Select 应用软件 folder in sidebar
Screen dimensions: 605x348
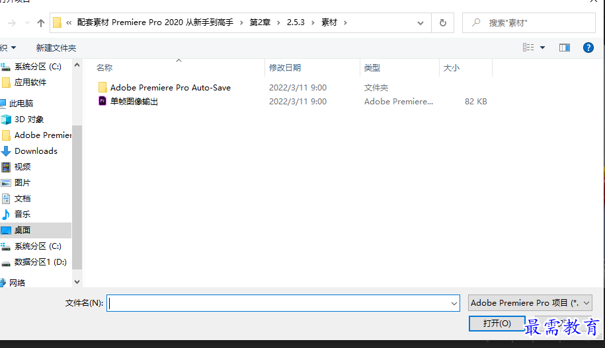click(x=30, y=83)
